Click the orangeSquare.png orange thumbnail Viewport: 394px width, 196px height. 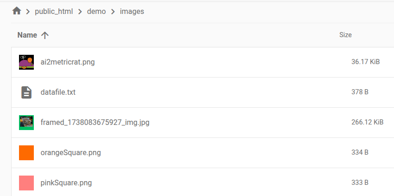coord(26,153)
